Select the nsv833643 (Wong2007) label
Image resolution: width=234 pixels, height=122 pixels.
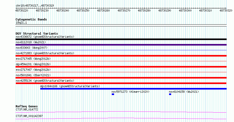[32, 48]
